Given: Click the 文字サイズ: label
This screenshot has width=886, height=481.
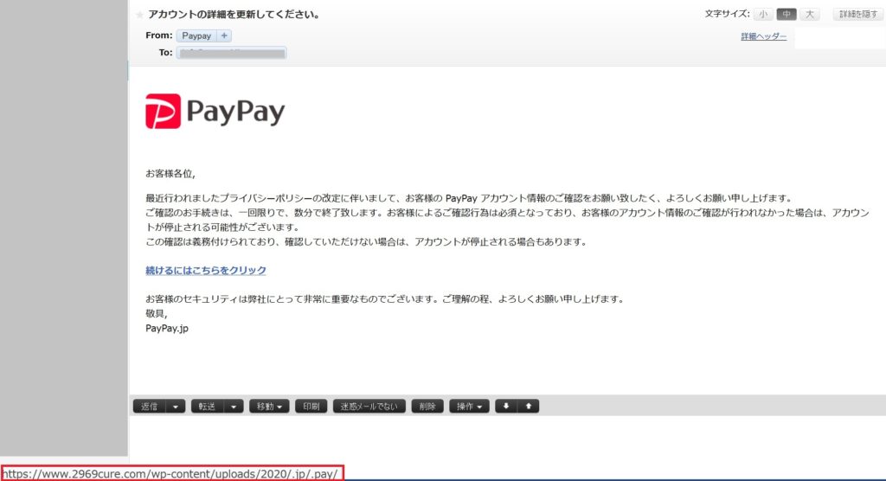Looking at the screenshot, I should point(727,14).
